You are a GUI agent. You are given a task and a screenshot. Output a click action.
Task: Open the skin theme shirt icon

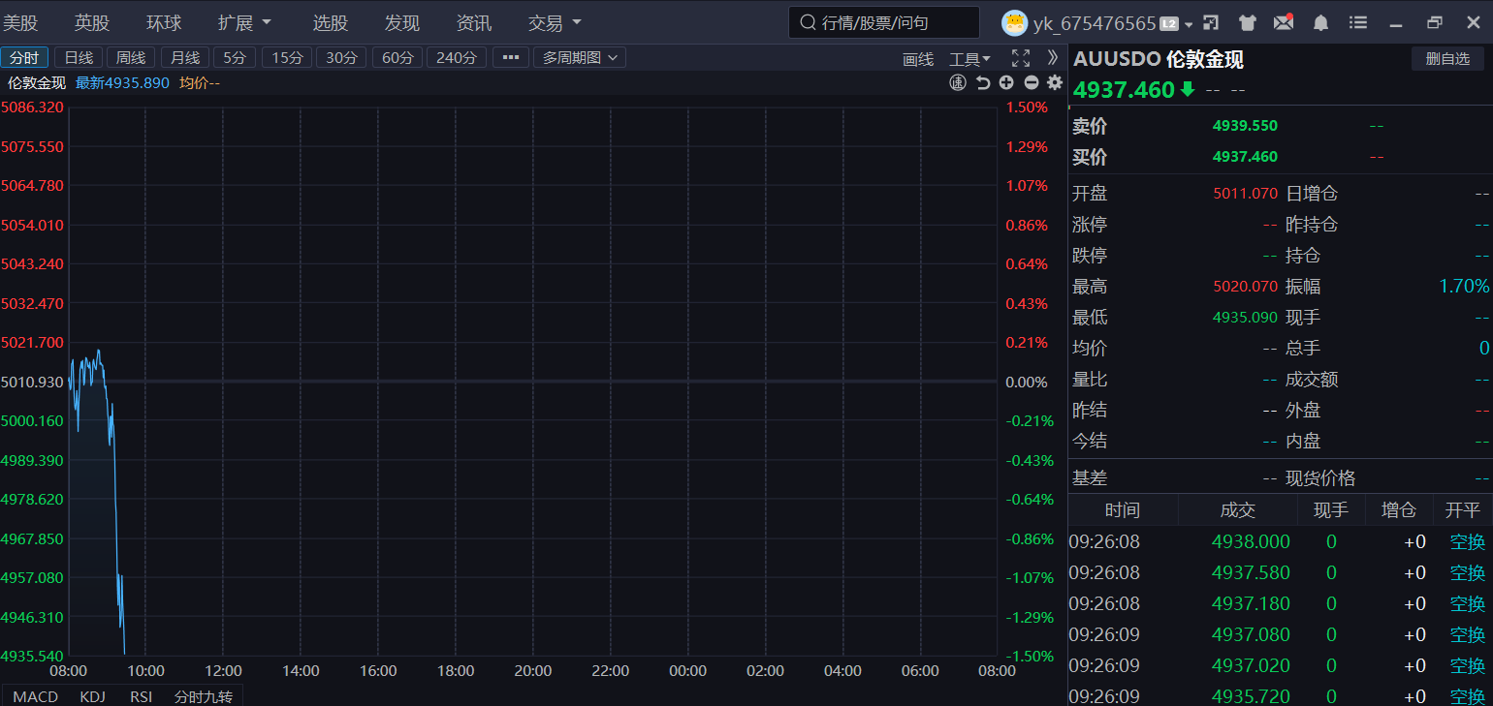[x=1247, y=22]
